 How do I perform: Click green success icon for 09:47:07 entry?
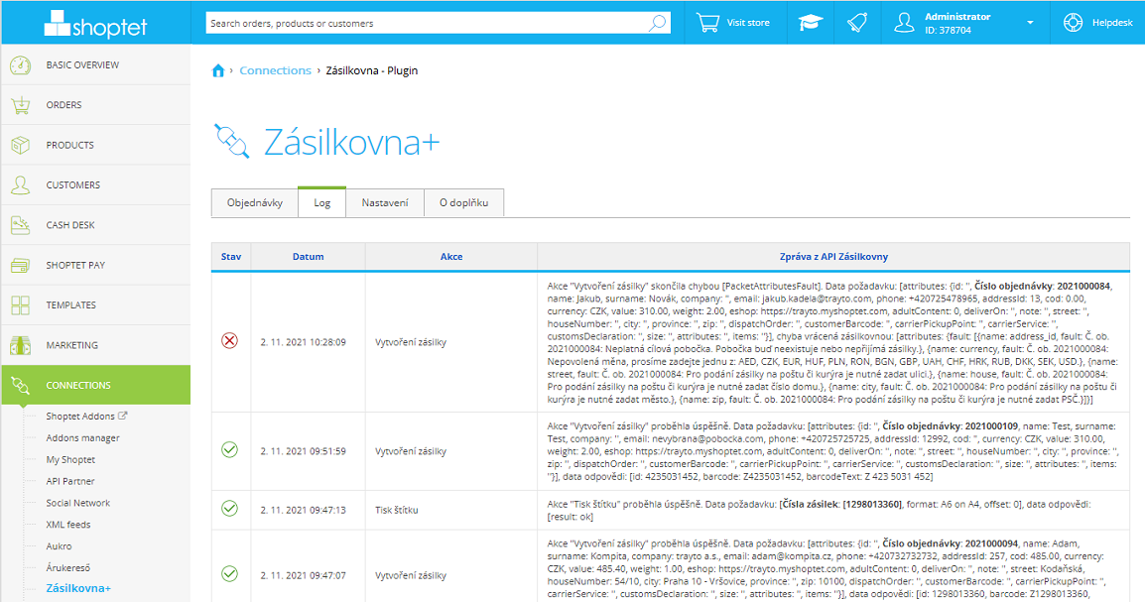[230, 574]
